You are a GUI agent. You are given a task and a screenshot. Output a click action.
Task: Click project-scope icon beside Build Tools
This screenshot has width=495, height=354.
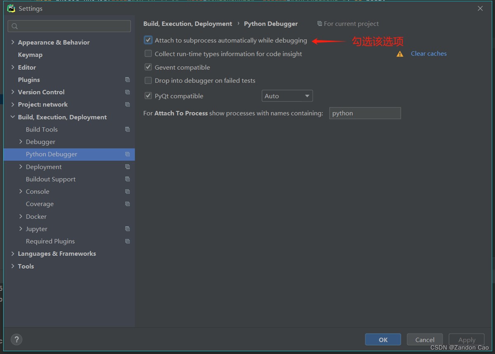[127, 130]
